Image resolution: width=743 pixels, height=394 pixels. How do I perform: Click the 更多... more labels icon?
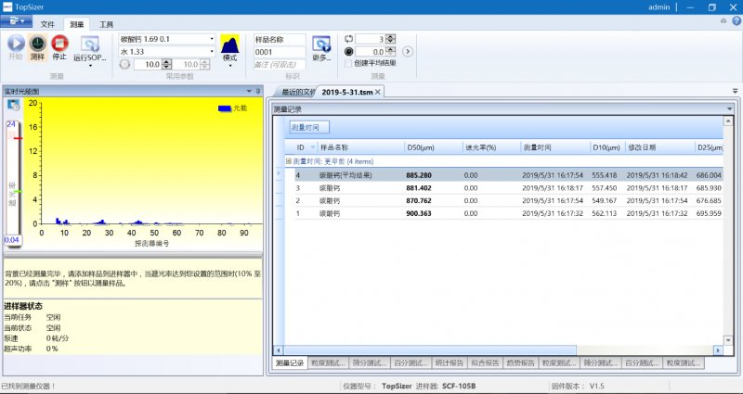[320, 44]
